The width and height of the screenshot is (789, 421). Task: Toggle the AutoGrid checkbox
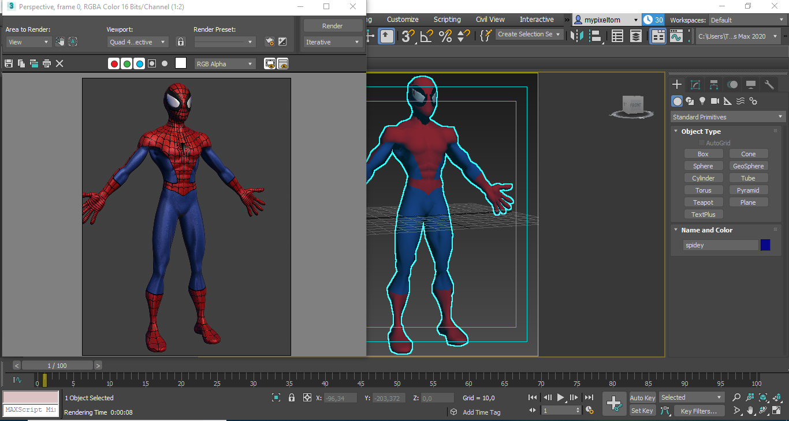702,143
